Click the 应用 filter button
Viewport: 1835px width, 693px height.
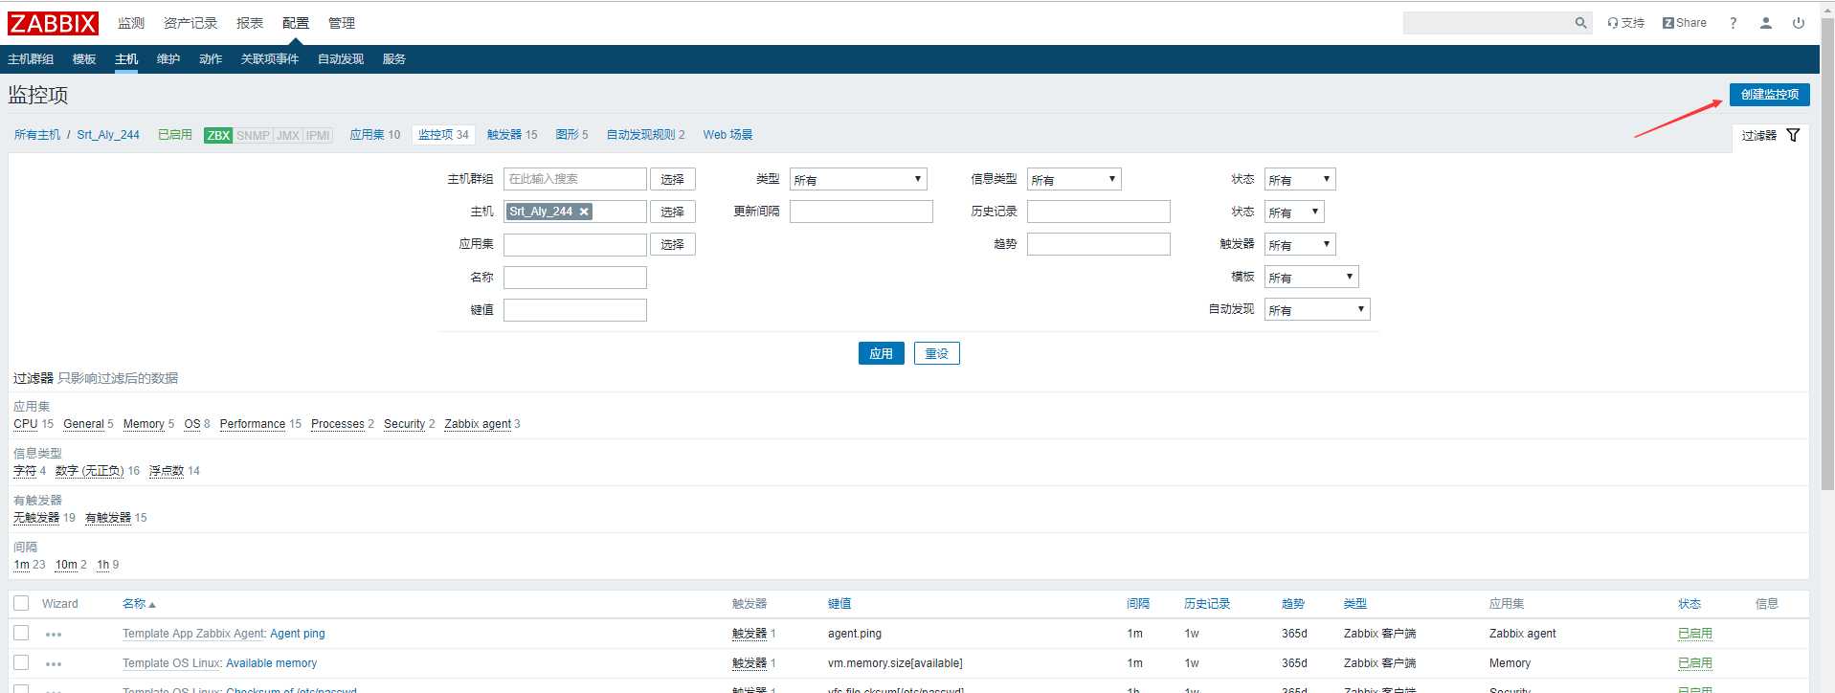pos(881,353)
